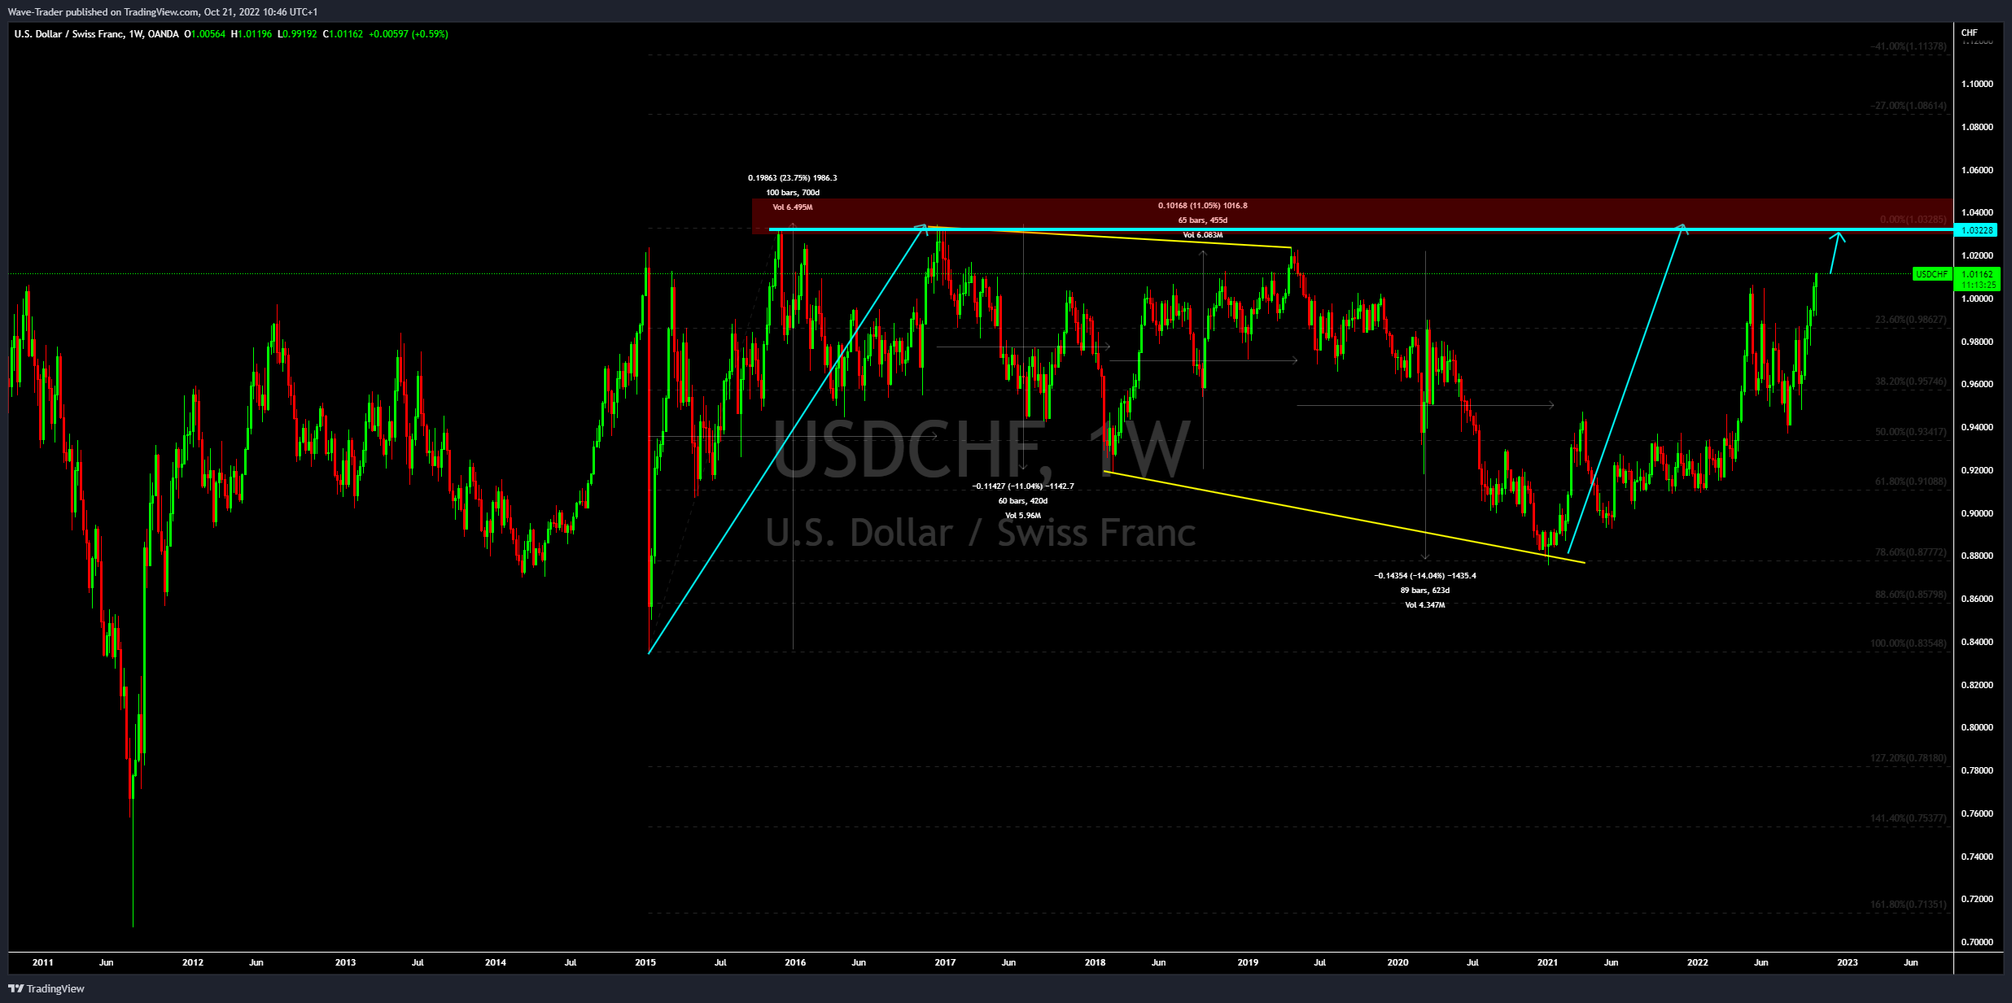
Task: Click the 2023 label on time axis
Action: pos(1848,962)
